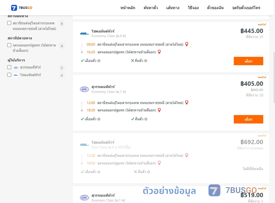The width and height of the screenshot is (275, 203).
Task: Show reschedule info icon on 09:00 trip
Action: tap(99, 61)
